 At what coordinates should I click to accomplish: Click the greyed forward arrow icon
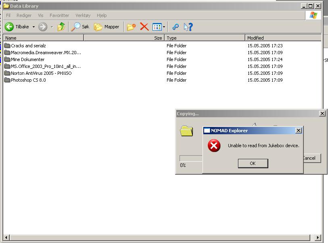coord(43,27)
